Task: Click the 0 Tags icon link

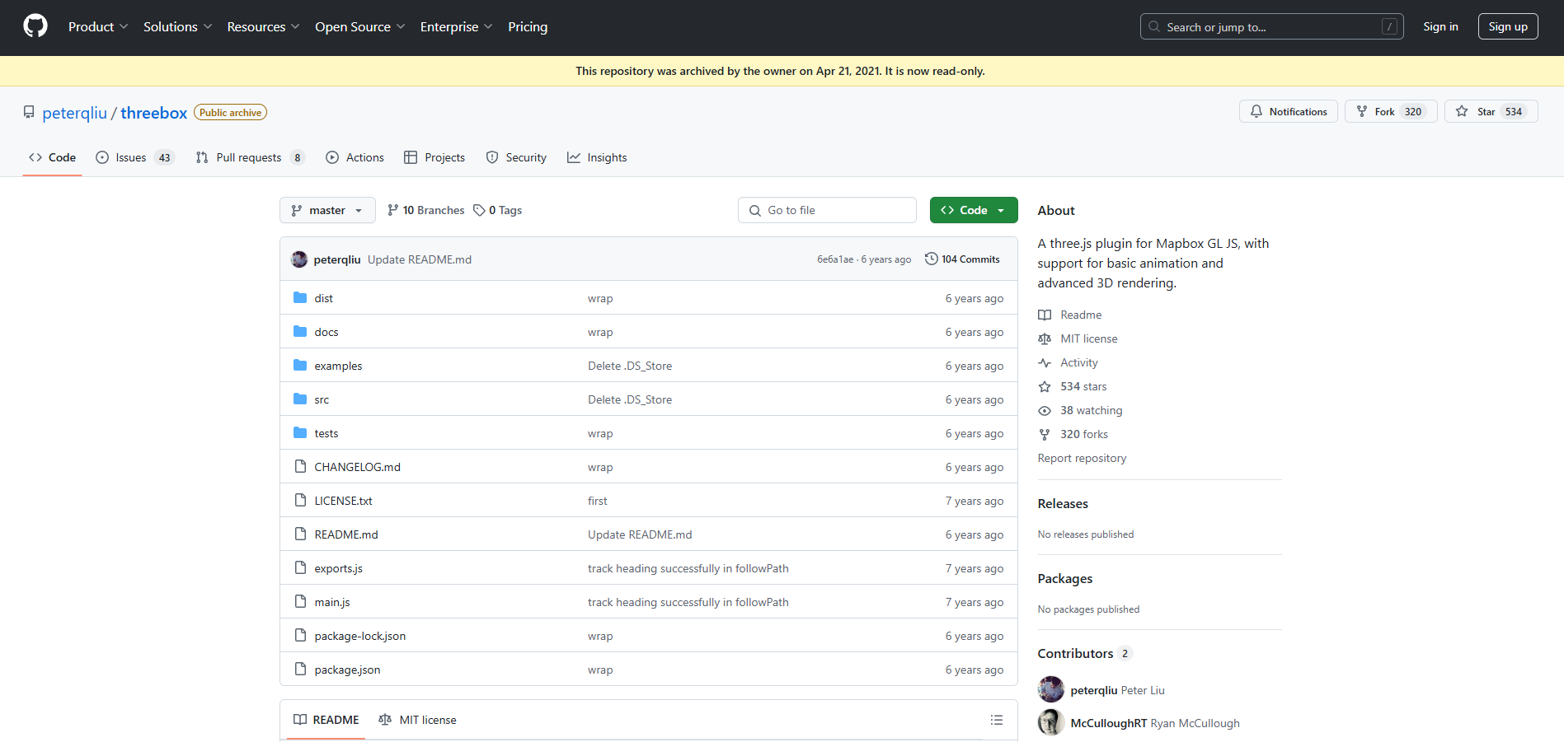Action: click(x=480, y=210)
